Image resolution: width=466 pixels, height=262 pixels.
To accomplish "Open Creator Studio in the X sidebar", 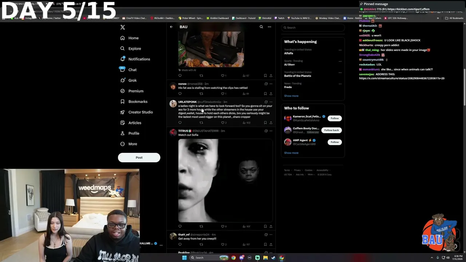I will (136, 112).
